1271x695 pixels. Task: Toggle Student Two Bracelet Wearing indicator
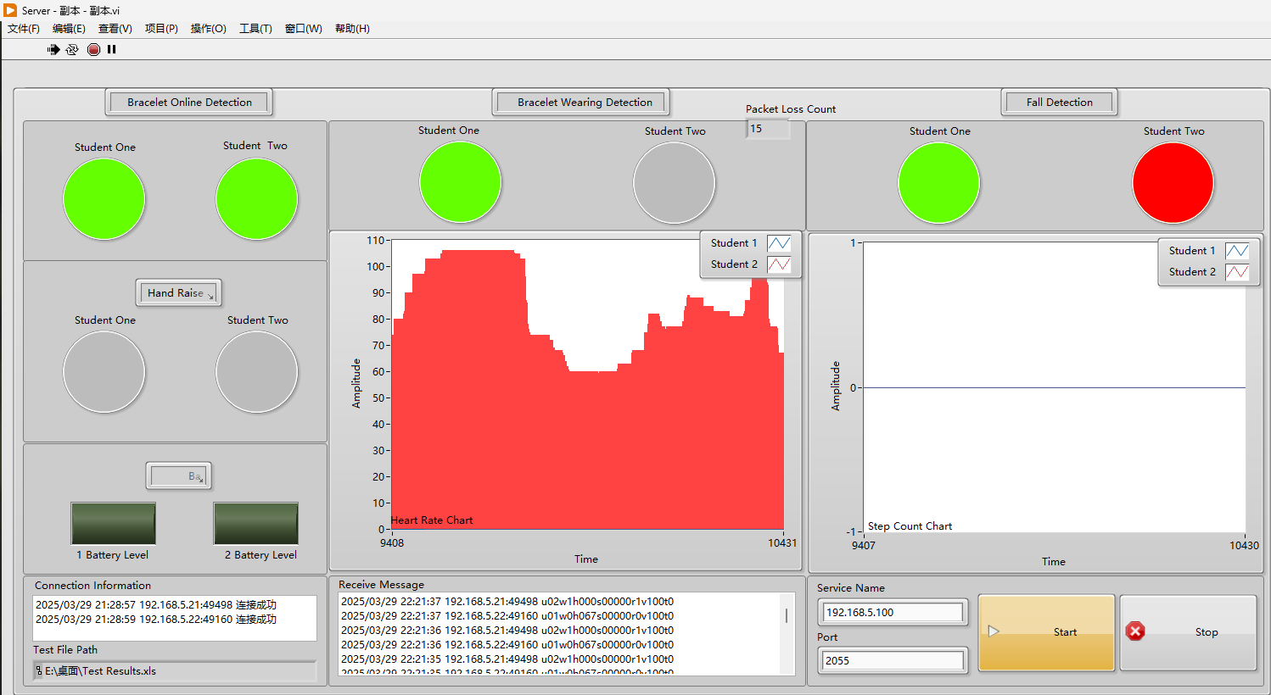point(675,183)
